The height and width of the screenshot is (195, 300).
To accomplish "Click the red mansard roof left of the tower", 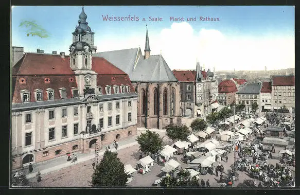I will 43,64.
